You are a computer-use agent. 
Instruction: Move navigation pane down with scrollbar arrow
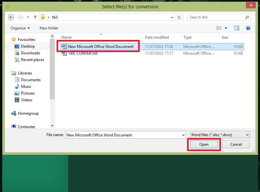coord(52,126)
